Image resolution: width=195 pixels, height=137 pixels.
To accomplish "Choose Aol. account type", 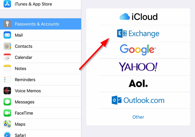I will [138, 84].
